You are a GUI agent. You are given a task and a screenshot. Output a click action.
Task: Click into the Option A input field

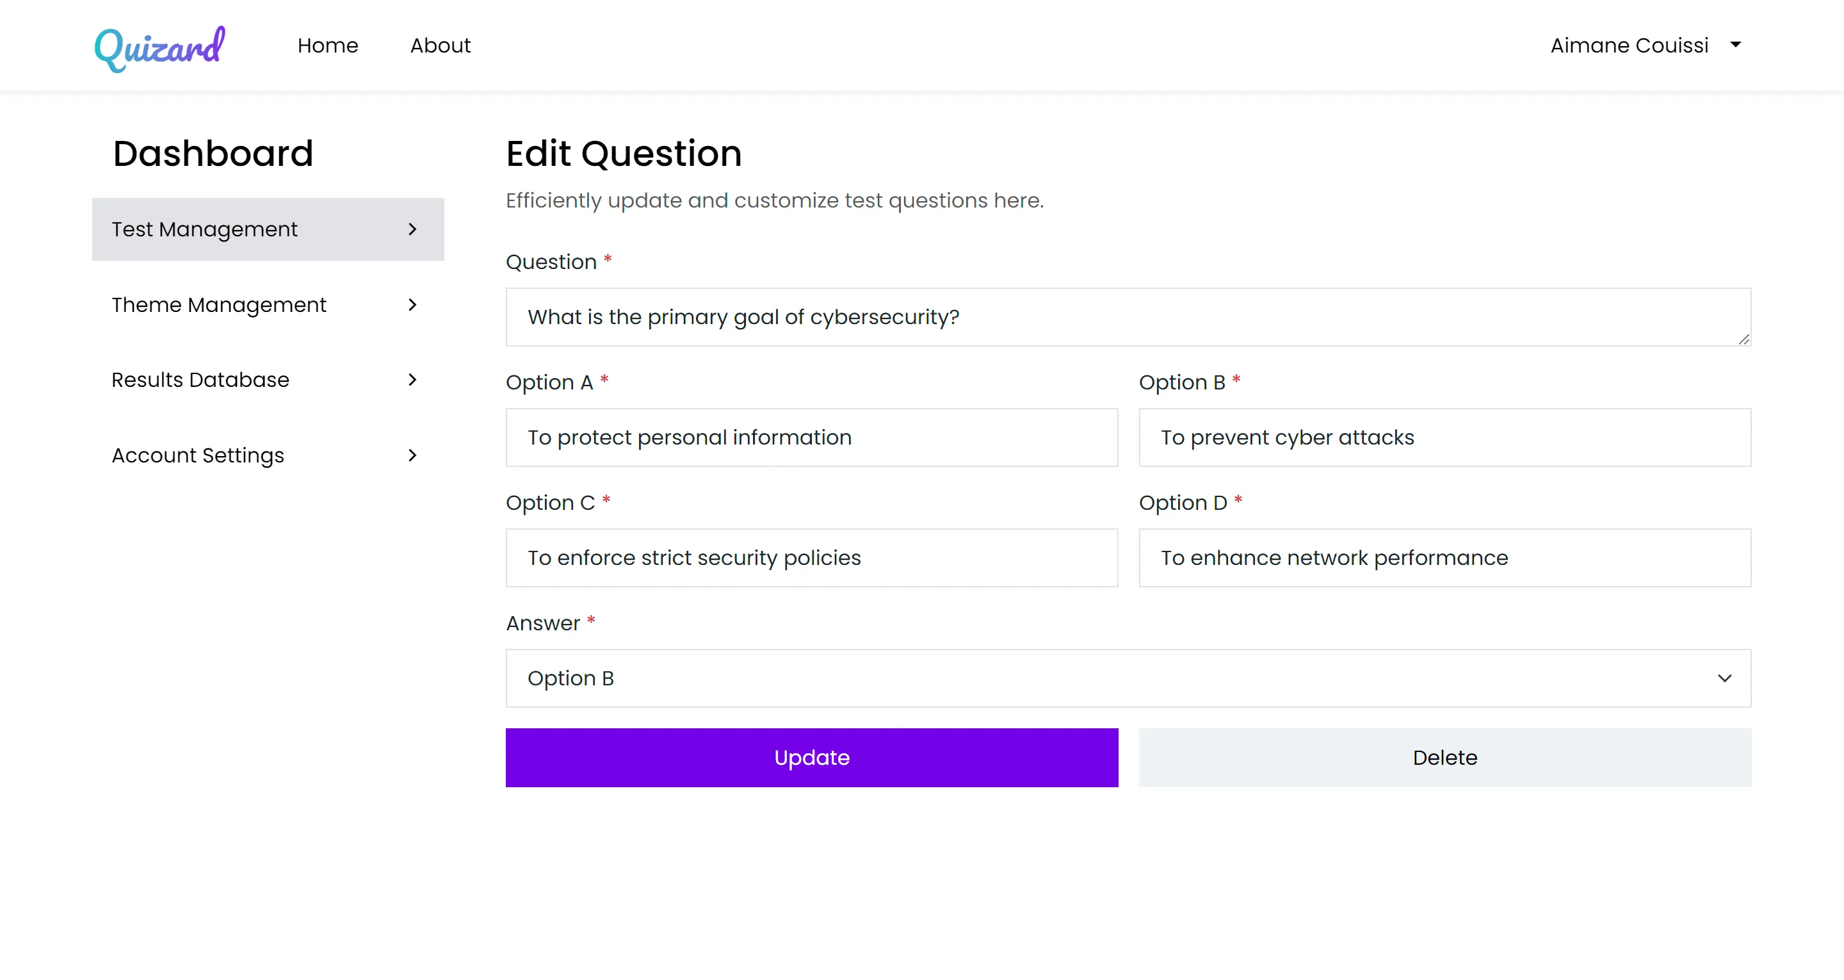[812, 437]
